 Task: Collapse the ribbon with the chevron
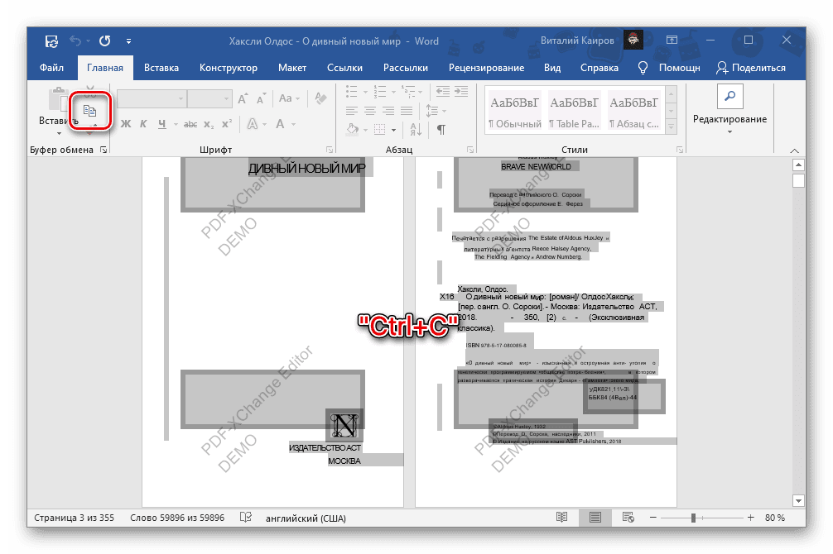pyautogui.click(x=794, y=150)
